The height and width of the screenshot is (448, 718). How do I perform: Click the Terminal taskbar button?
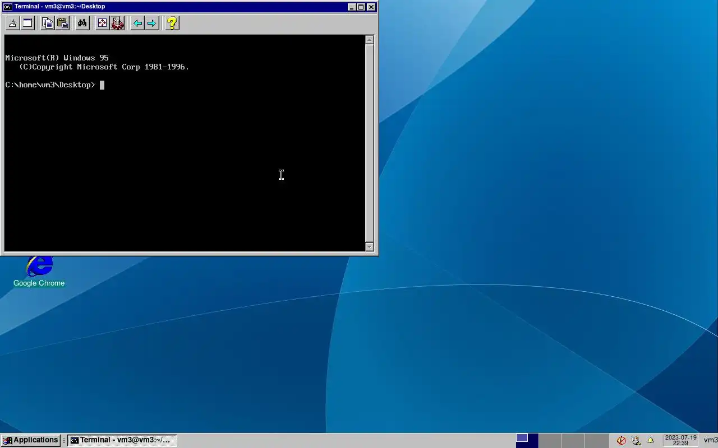coord(122,440)
